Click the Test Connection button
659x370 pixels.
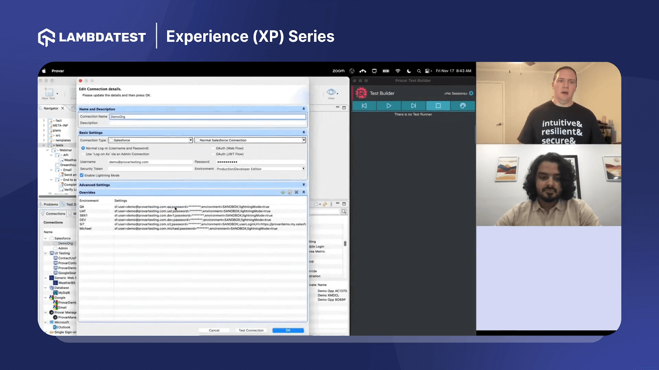pos(251,331)
